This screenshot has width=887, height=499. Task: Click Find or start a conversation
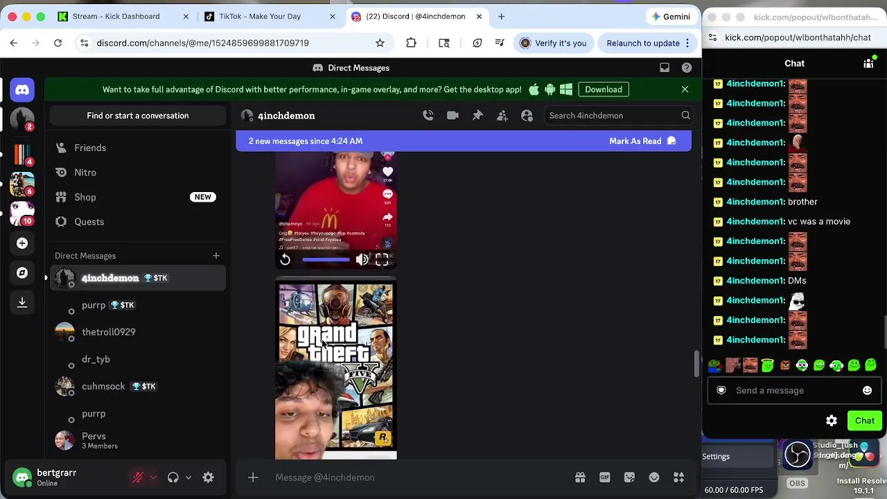tap(138, 116)
